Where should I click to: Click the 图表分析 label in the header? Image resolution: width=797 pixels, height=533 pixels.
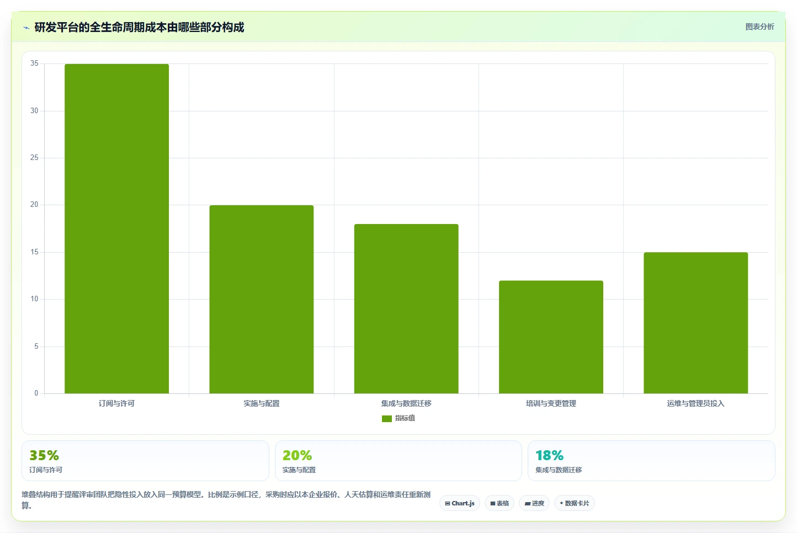(759, 26)
